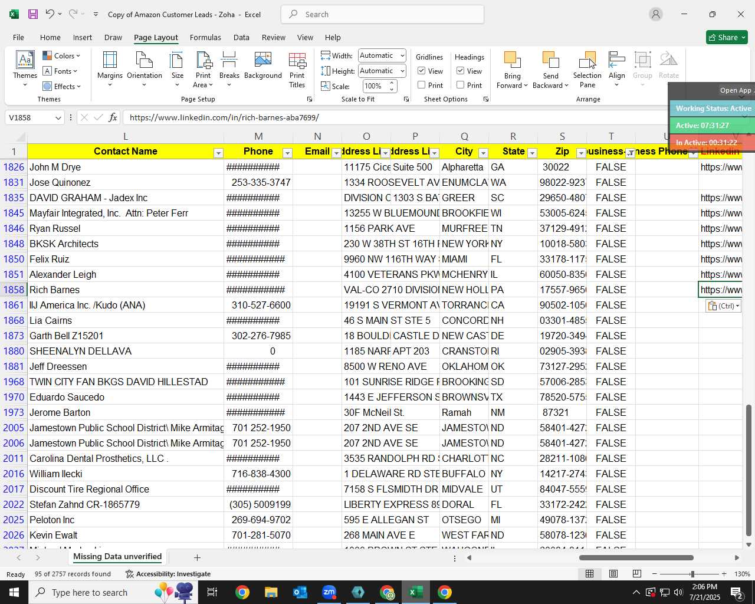Screen dimensions: 755x604
Task: Switch to Normal view in status bar
Action: pos(589,574)
